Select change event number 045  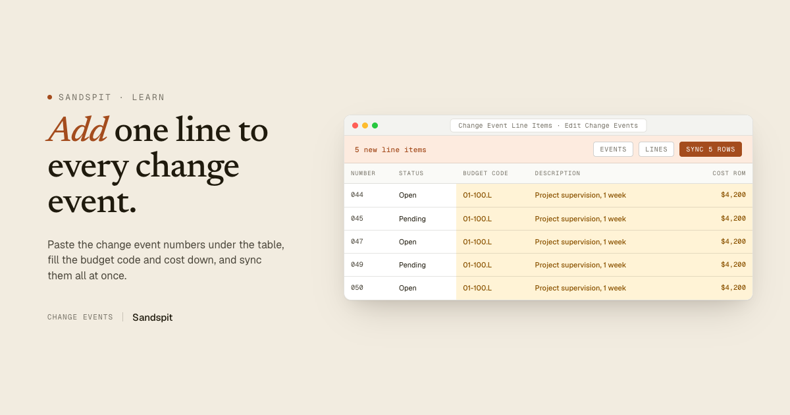[357, 219]
